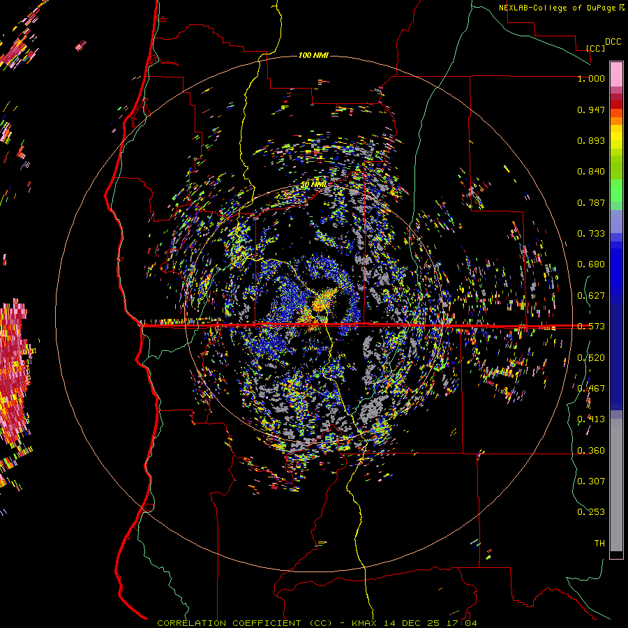The height and width of the screenshot is (628, 628).
Task: Click the CORRELATION COEFFICIENT (CC) caption text
Action: [244, 623]
